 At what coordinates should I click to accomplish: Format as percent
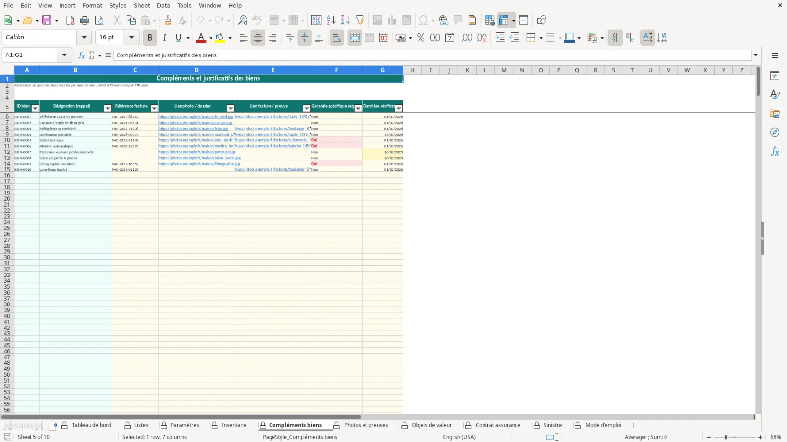[421, 38]
